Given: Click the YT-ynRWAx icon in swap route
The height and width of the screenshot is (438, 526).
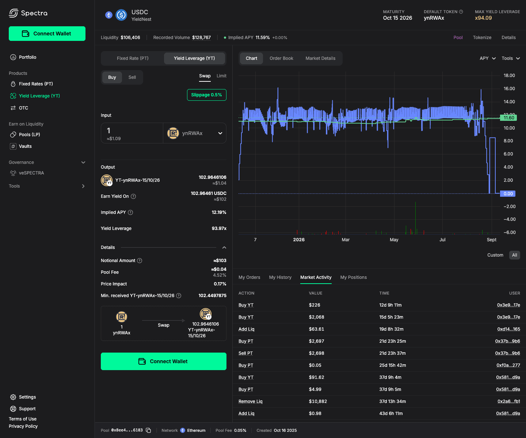Looking at the screenshot, I should pos(206,314).
